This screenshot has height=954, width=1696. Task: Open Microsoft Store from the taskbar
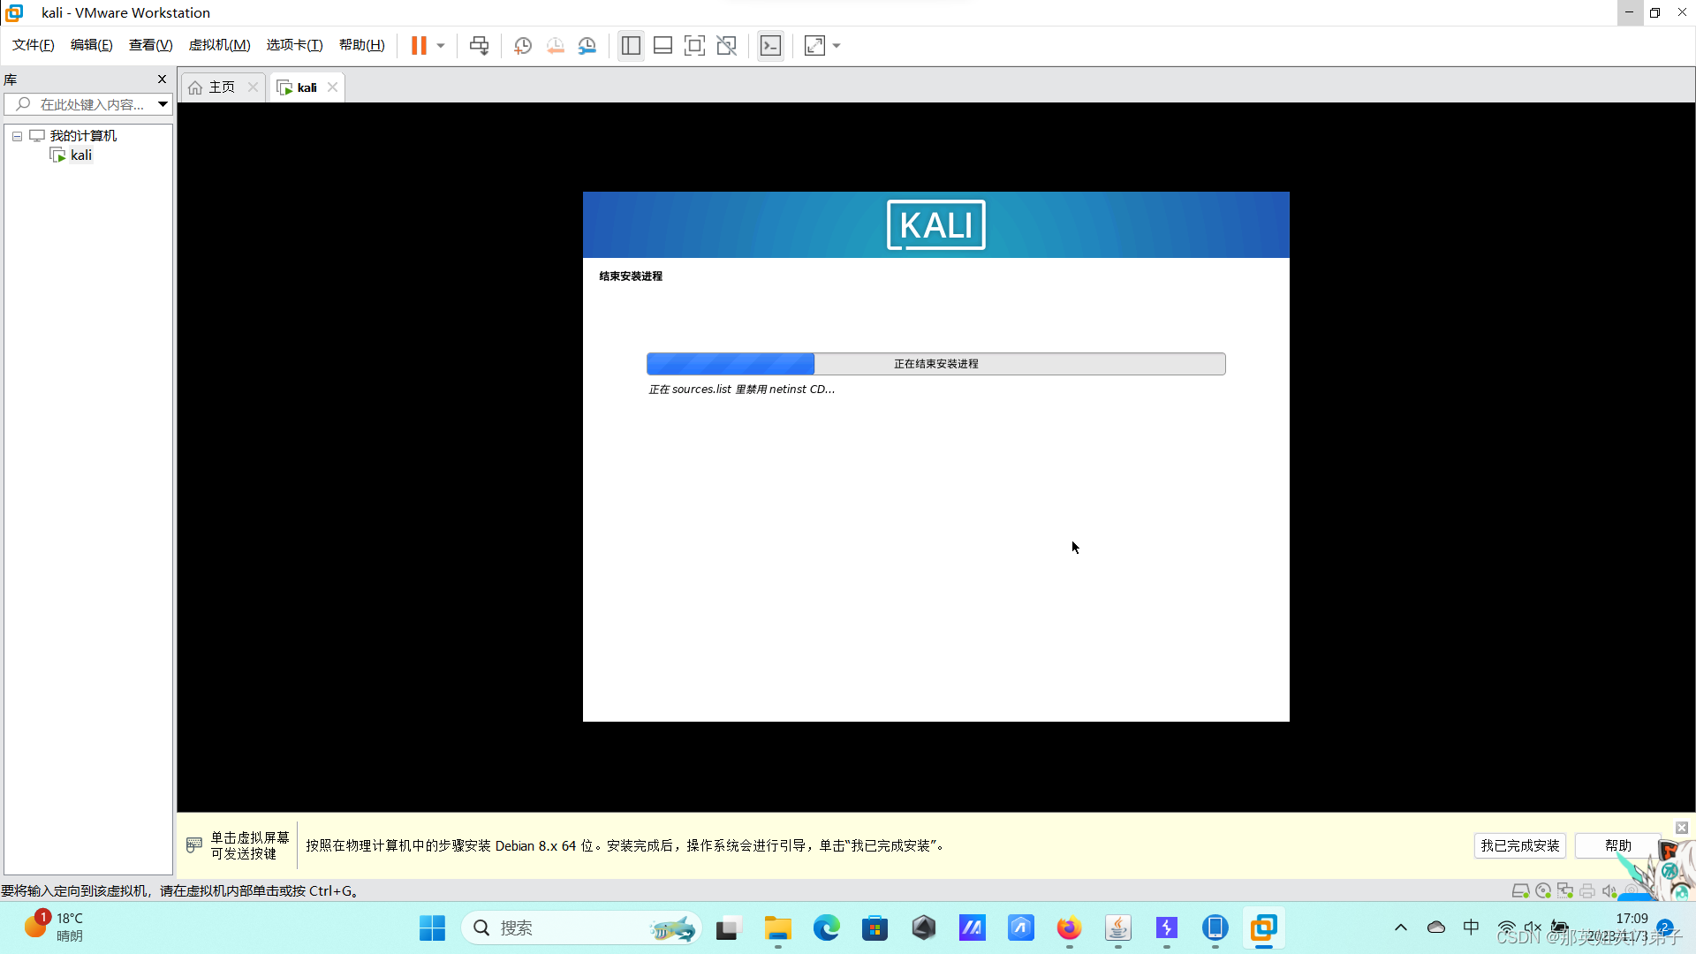[875, 927]
